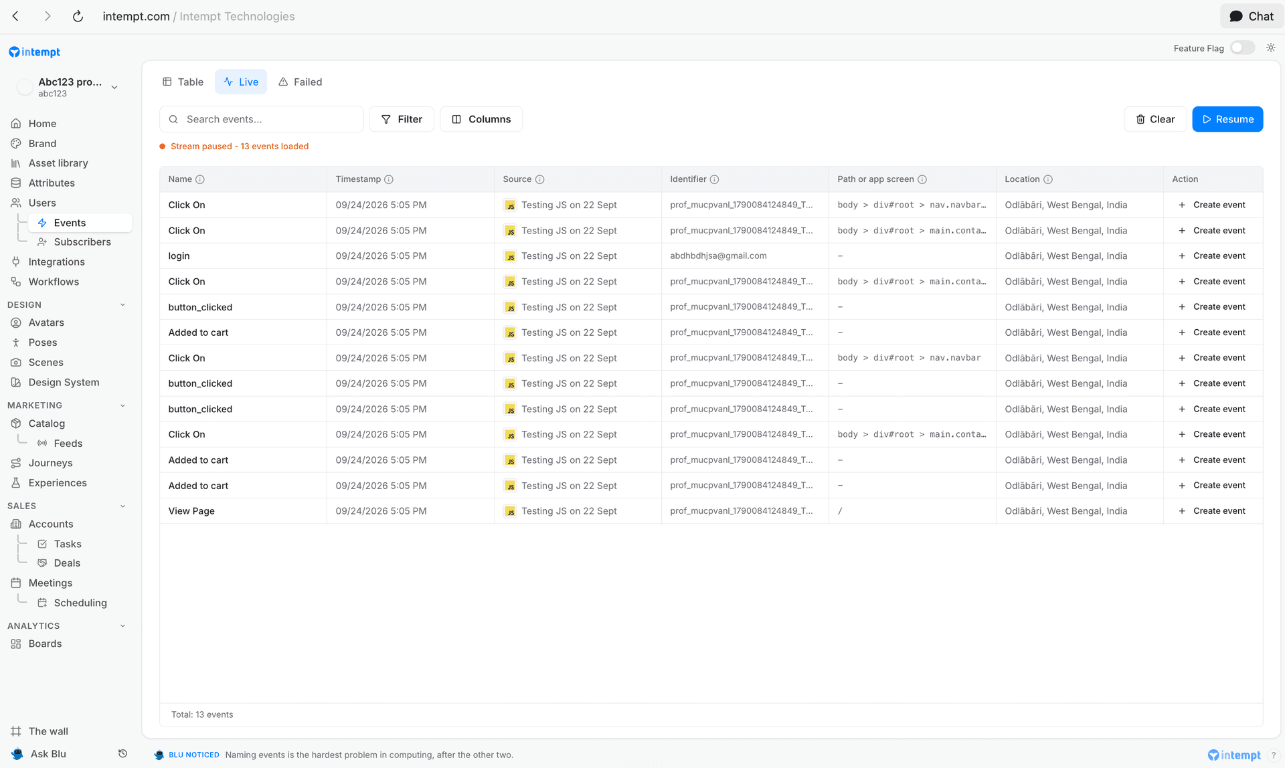
Task: Open Catalog in Marketing
Action: click(46, 424)
